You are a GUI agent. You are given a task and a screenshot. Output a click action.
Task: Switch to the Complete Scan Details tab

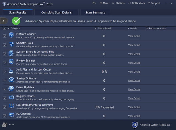click(56, 12)
